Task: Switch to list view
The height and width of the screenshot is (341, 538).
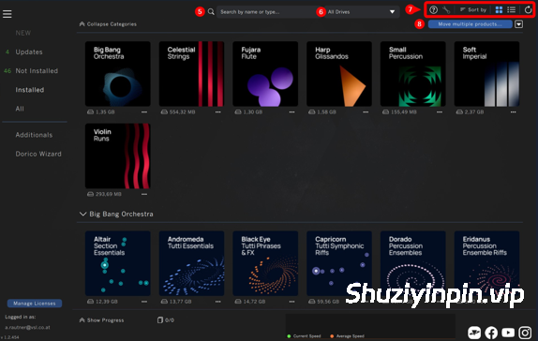Action: [x=511, y=10]
